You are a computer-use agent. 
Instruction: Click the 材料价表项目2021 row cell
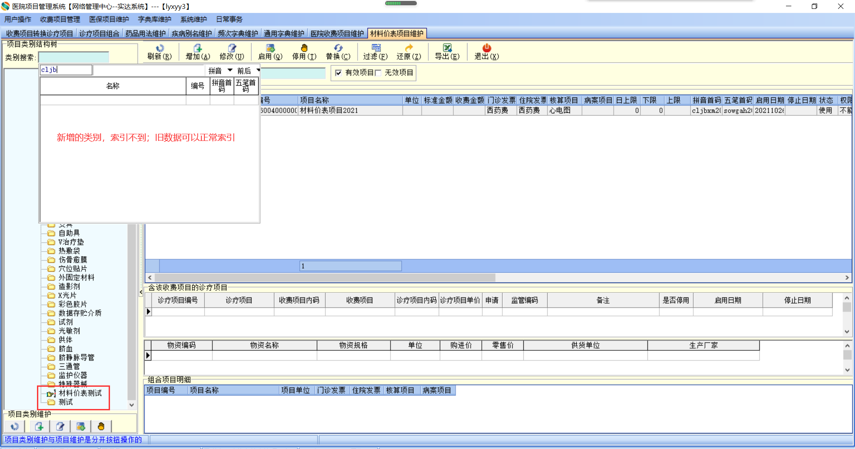click(350, 111)
